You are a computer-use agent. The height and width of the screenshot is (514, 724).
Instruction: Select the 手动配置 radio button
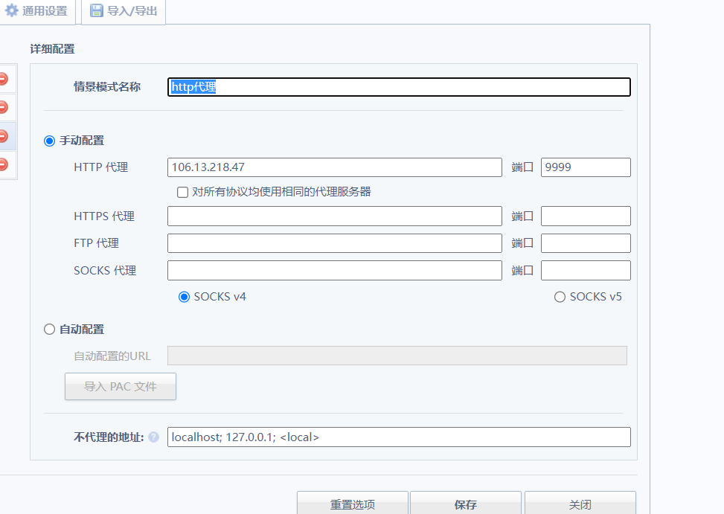pos(50,141)
